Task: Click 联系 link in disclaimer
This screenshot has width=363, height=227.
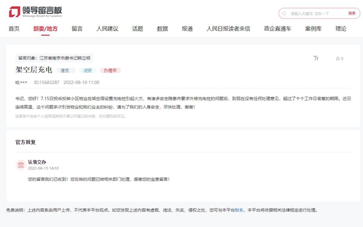Action: (x=239, y=210)
